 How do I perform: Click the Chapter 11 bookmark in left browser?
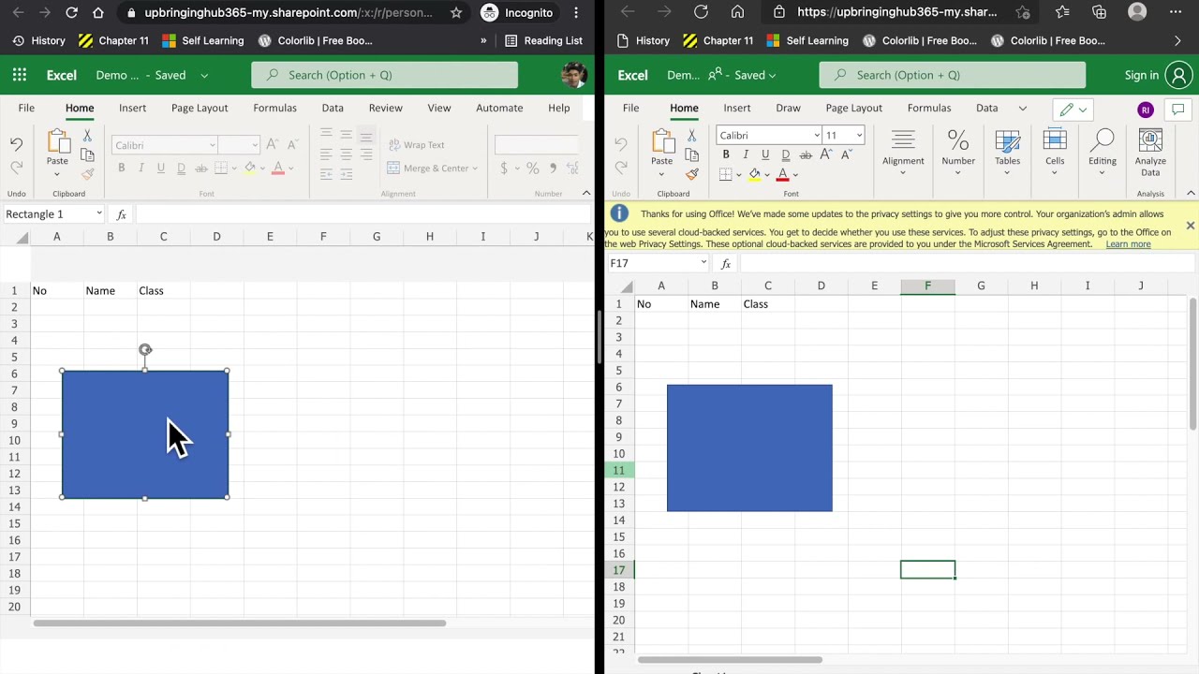tap(113, 40)
